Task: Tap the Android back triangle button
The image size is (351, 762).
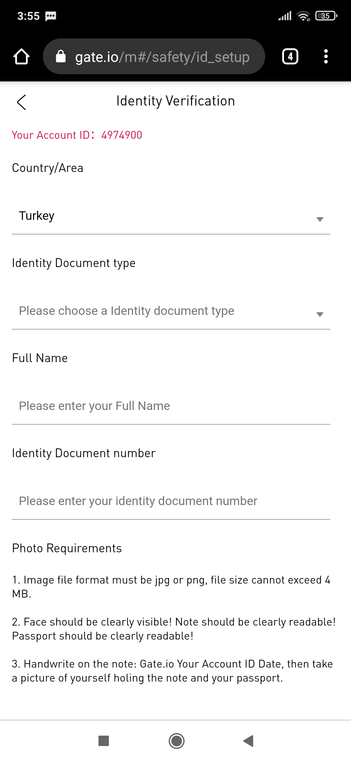Action: tap(248, 741)
